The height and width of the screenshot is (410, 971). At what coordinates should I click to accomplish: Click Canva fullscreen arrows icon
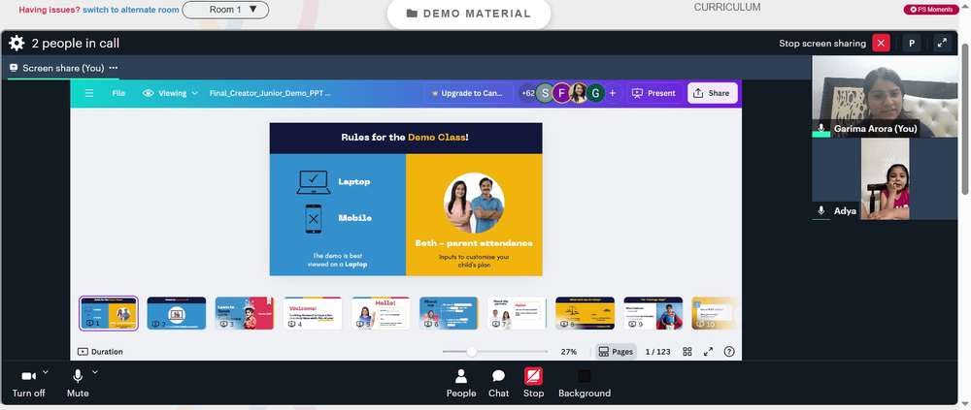coord(709,352)
